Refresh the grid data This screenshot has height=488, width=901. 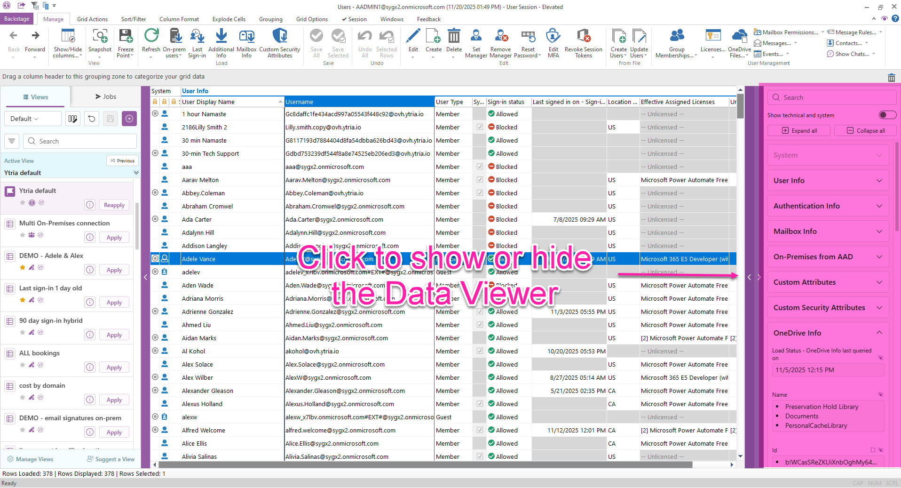click(x=150, y=42)
